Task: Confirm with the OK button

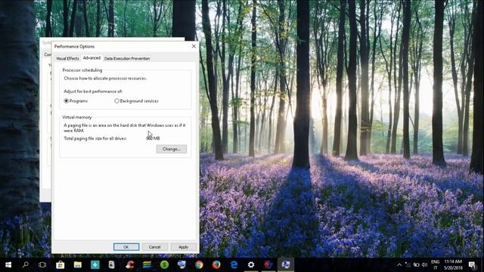Action: coord(126,247)
